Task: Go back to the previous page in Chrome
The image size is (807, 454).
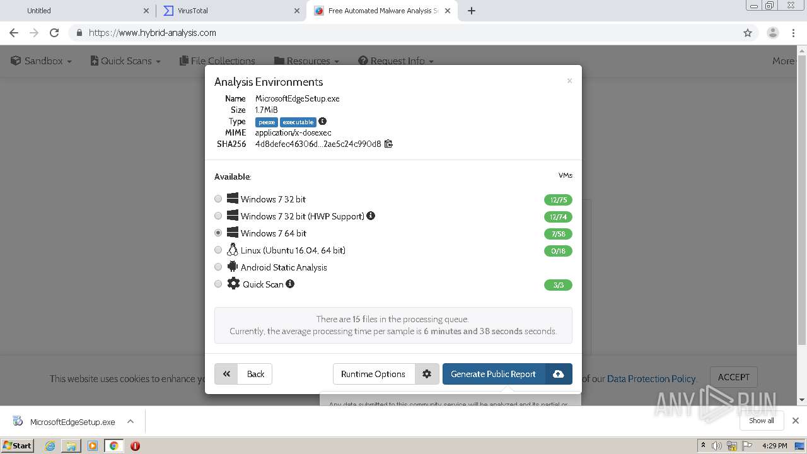Action: click(x=14, y=33)
